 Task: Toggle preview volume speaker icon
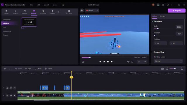point(128,62)
